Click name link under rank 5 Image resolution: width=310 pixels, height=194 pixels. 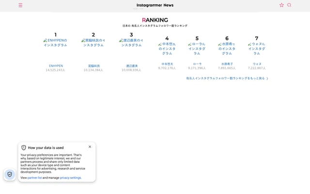point(197,64)
